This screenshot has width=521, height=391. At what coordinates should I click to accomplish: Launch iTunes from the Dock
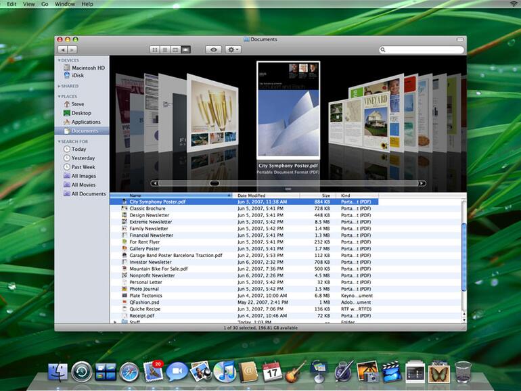point(224,371)
